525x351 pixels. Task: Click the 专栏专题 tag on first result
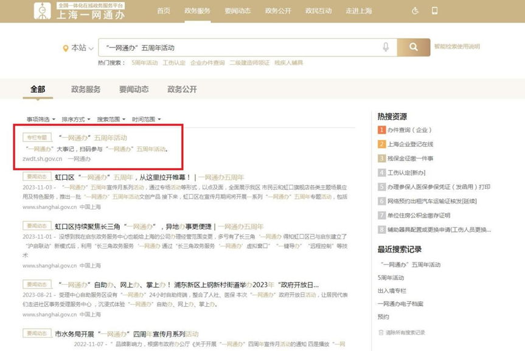click(37, 137)
